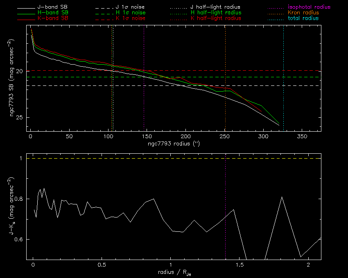Pick the white solid J-band line sample in legend

29,8
